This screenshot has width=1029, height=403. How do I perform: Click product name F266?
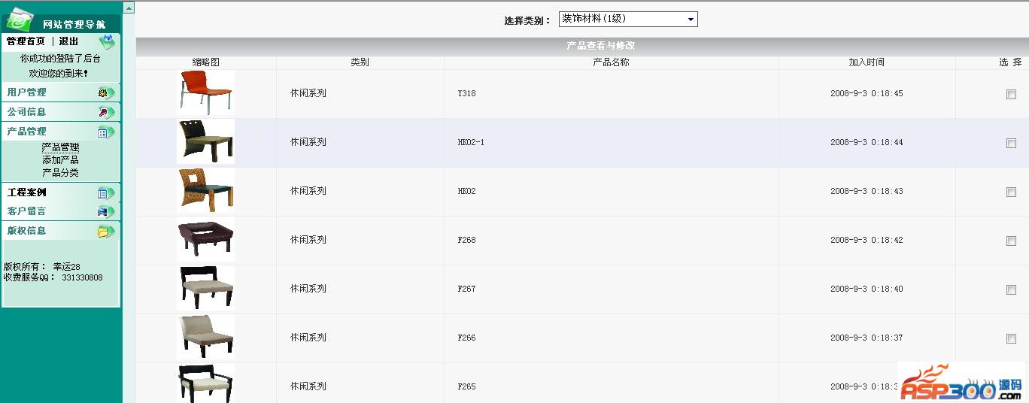click(466, 338)
